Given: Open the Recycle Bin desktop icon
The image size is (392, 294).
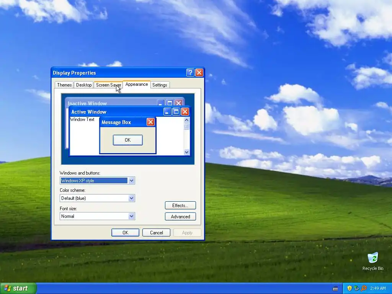Looking at the screenshot, I should tap(373, 261).
